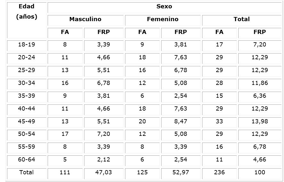The height and width of the screenshot is (182, 284).
Task: Select the cell showing 47,03
Action: tap(104, 172)
